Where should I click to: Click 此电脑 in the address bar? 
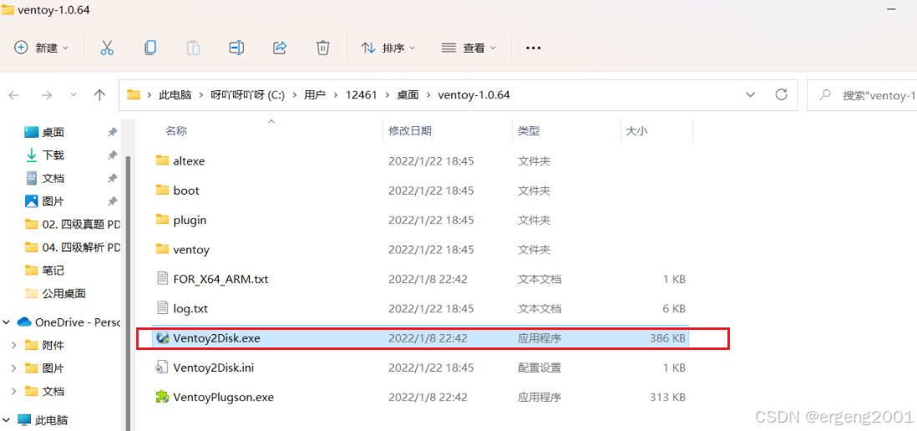pos(175,95)
